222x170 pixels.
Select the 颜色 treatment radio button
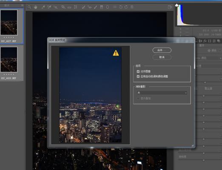coord(209,51)
